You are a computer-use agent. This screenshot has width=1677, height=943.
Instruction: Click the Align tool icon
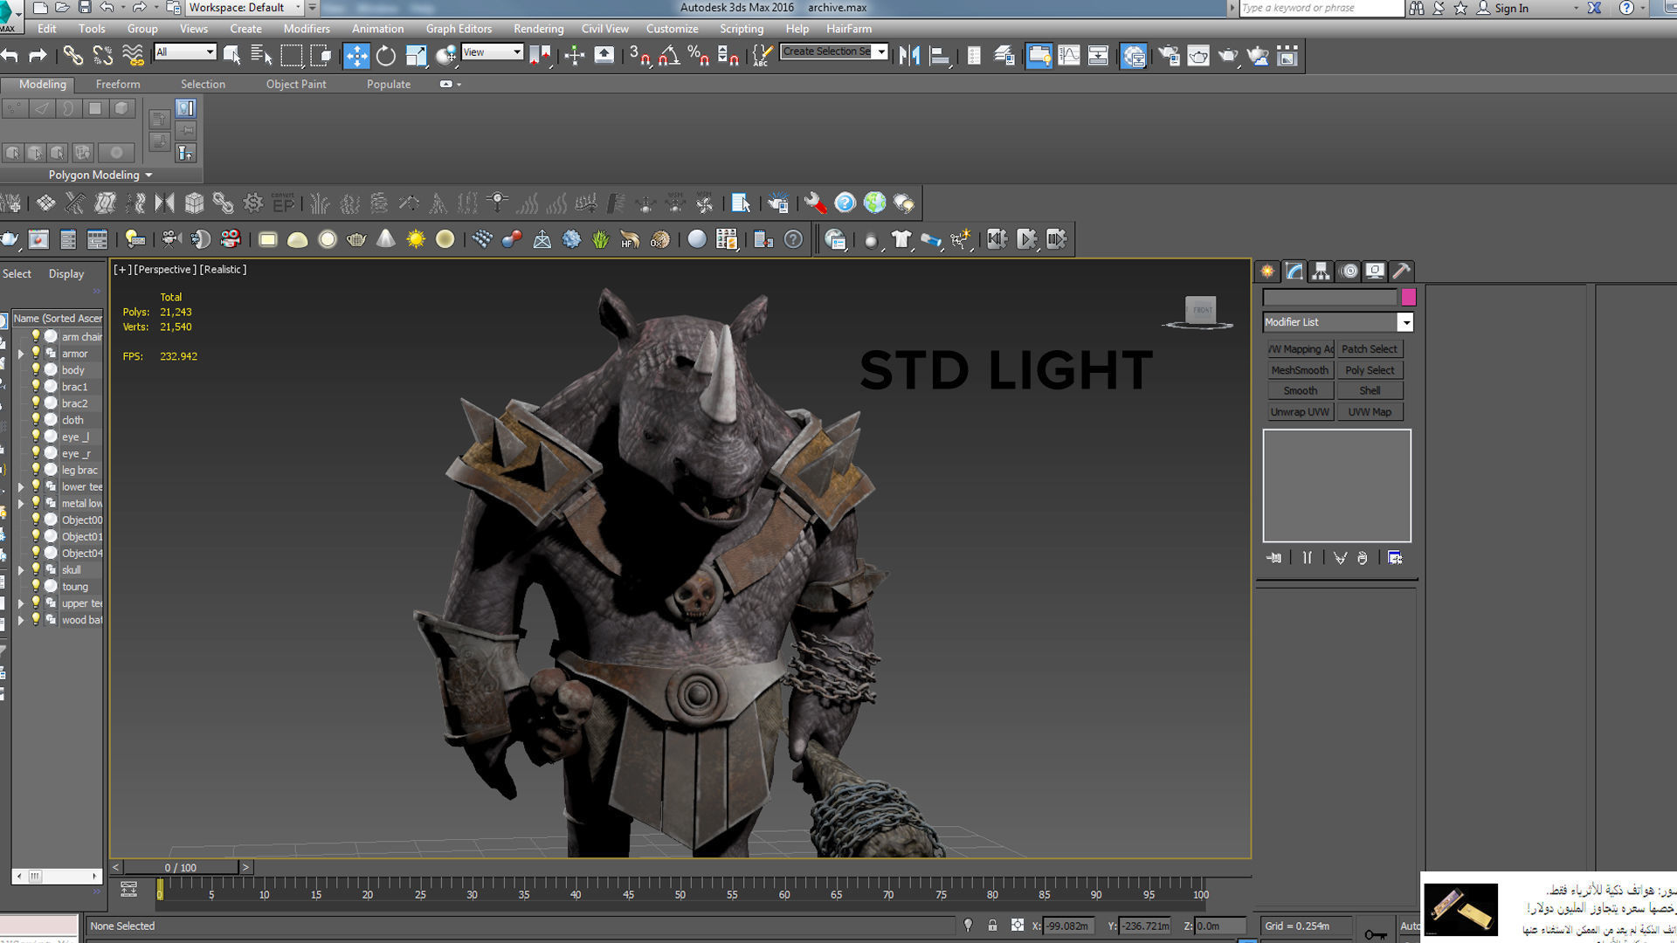[940, 56]
